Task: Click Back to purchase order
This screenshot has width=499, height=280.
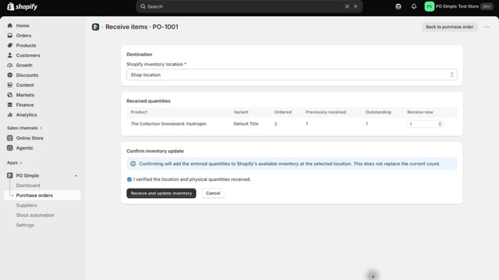Action: [450, 27]
